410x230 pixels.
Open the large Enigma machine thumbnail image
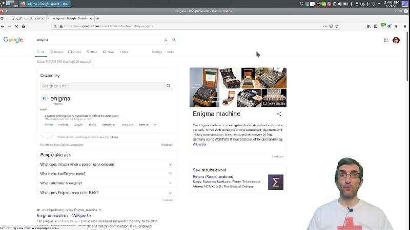[x=204, y=87]
